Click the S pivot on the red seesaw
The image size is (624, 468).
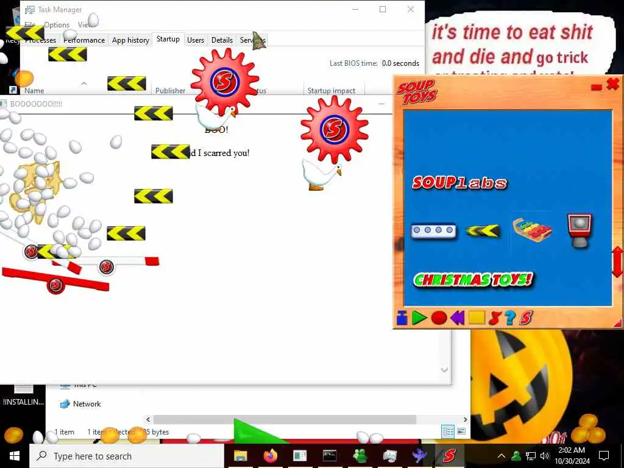[x=55, y=285]
